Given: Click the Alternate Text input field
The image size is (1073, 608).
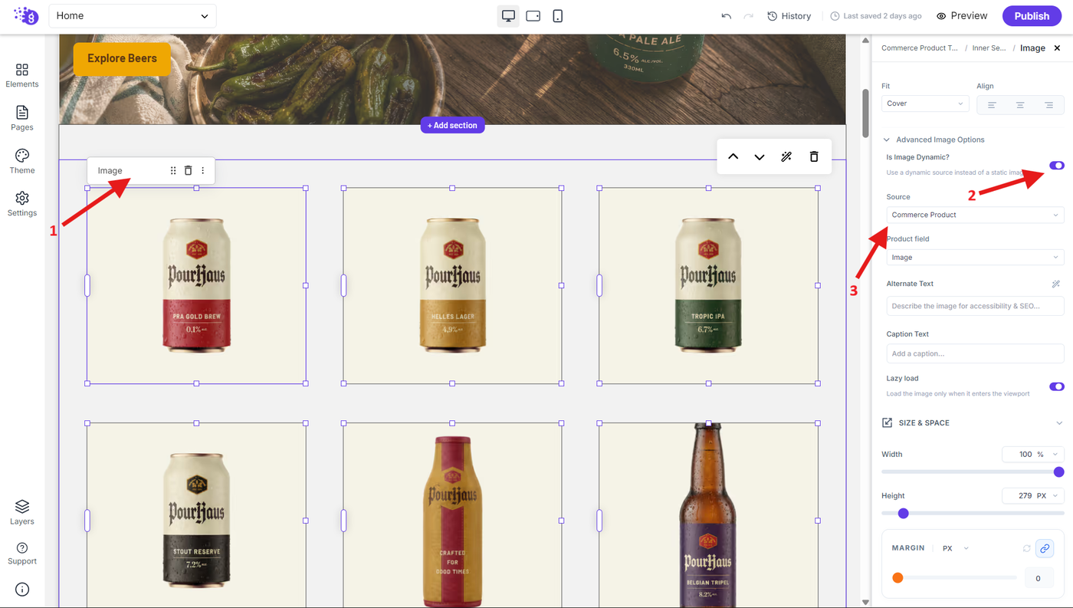Looking at the screenshot, I should 975,306.
